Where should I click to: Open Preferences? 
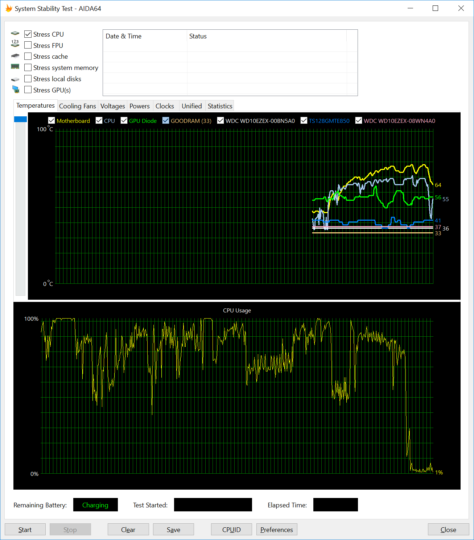click(x=277, y=529)
